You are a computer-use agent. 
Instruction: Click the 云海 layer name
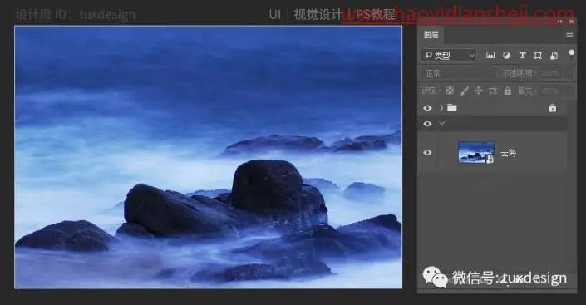pos(508,153)
